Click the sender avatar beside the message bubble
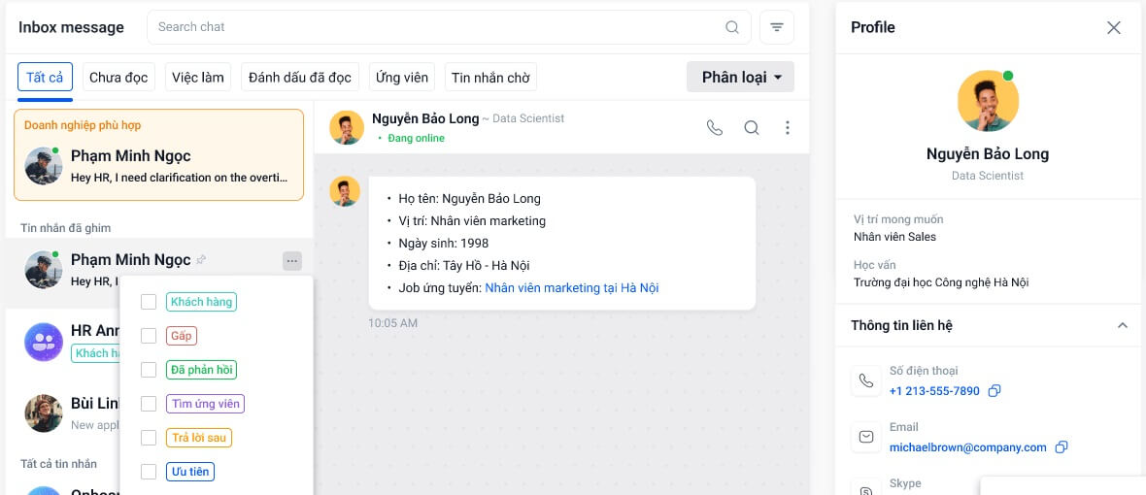This screenshot has width=1146, height=495. pos(344,191)
